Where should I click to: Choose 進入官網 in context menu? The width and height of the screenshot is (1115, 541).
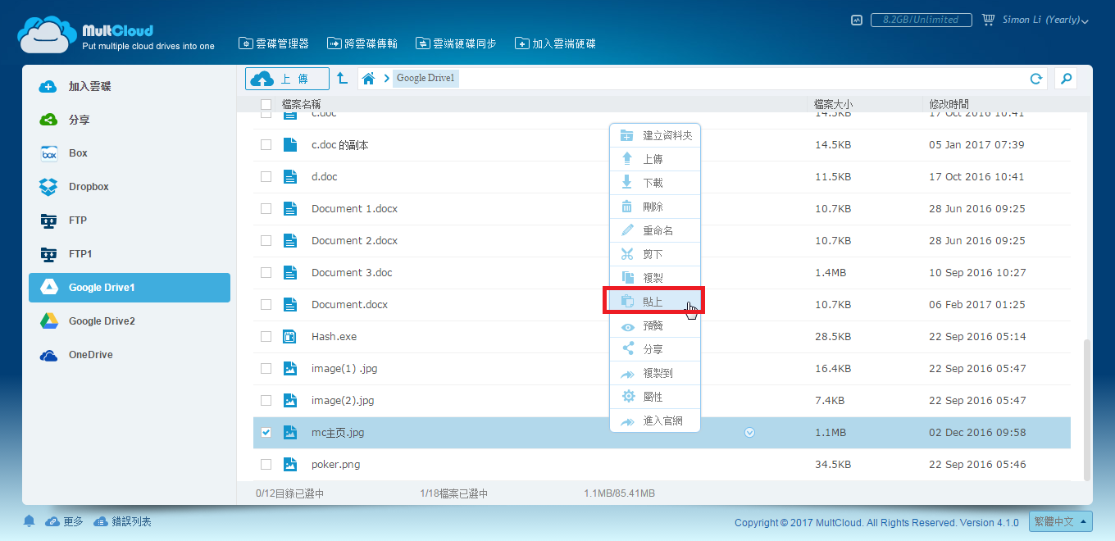pos(655,421)
